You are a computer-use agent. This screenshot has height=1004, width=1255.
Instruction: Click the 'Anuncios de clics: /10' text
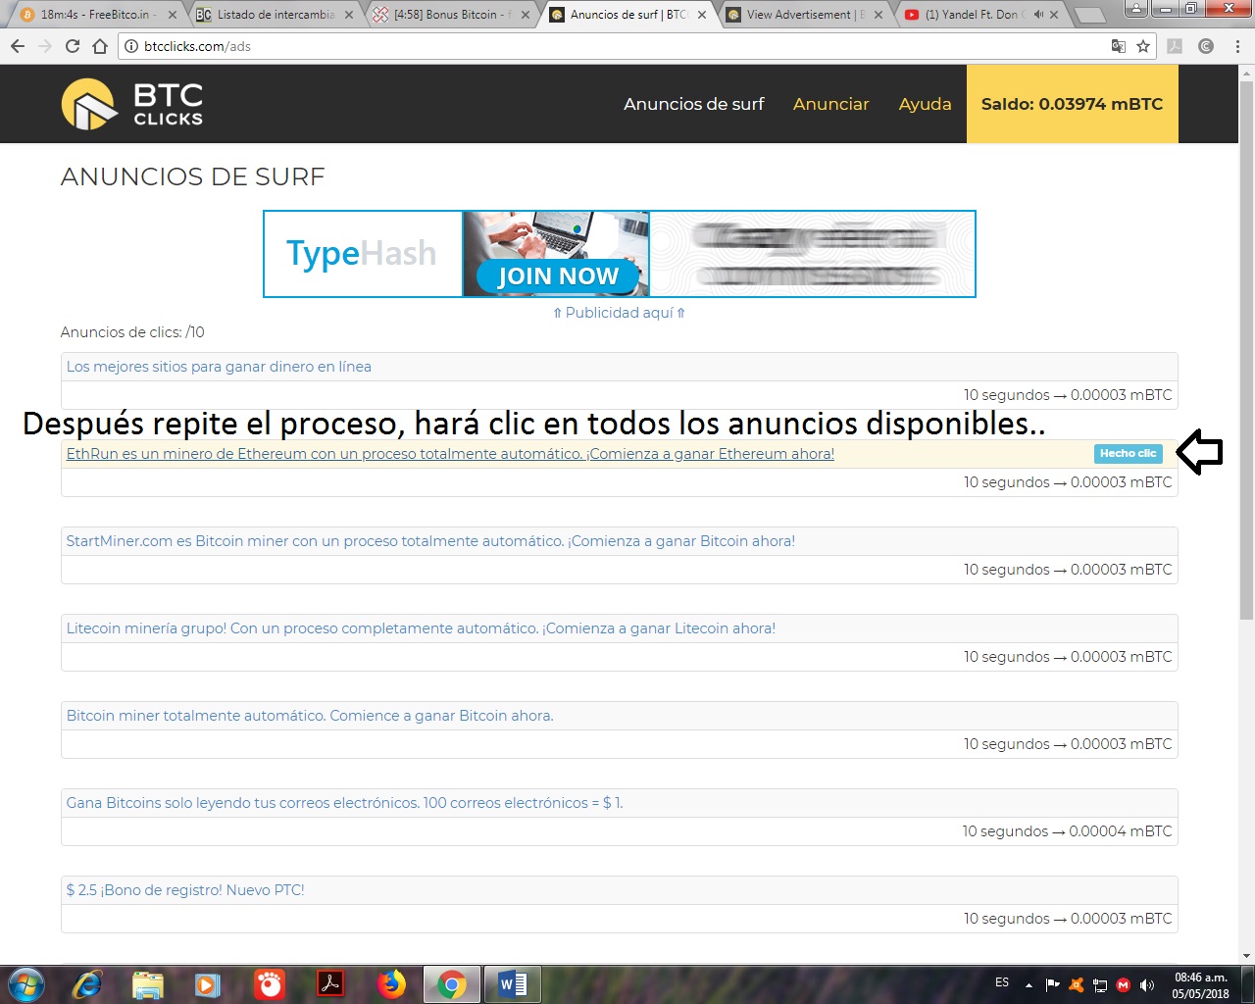pos(132,332)
